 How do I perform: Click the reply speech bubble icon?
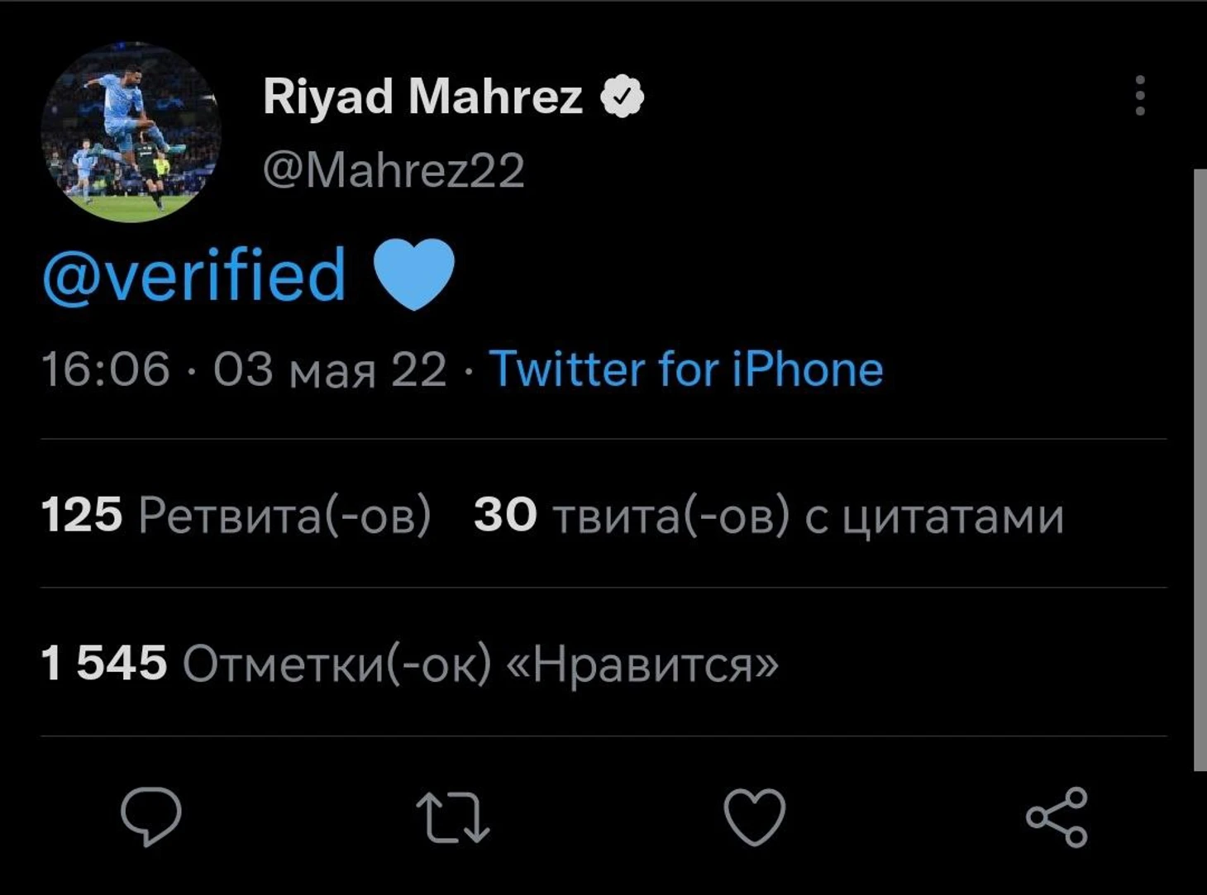click(151, 816)
